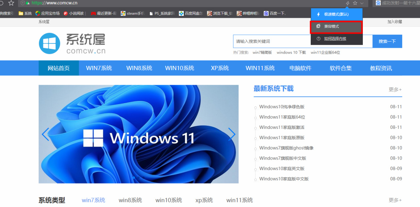Open the 电脑软件 navigation tab

(300, 68)
